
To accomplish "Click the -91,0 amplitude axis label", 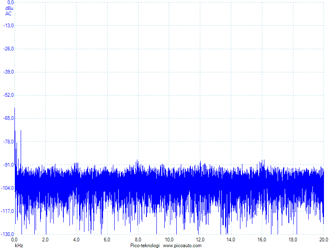I will click(x=8, y=165).
